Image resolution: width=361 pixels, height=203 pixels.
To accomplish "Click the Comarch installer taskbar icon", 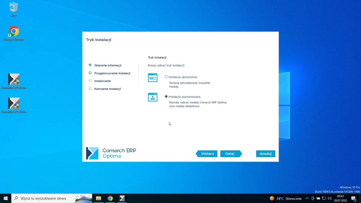I will point(122,198).
